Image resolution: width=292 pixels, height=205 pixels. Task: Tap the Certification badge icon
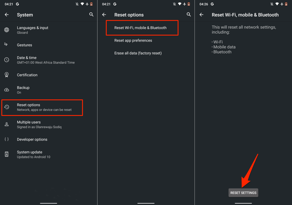pos(7,75)
